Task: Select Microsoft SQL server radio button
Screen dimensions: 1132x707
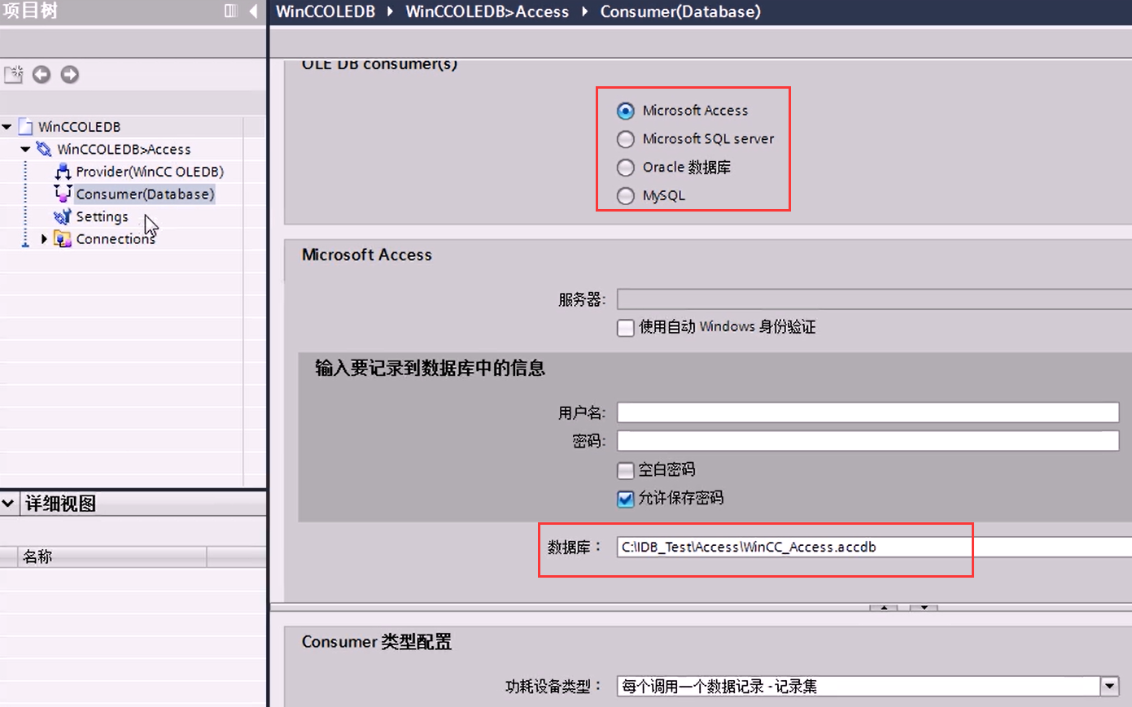Action: (x=626, y=139)
